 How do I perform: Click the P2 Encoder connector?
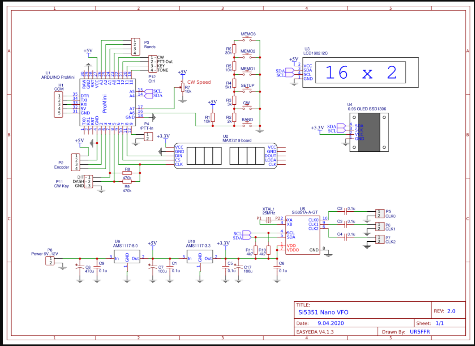coord(74,162)
